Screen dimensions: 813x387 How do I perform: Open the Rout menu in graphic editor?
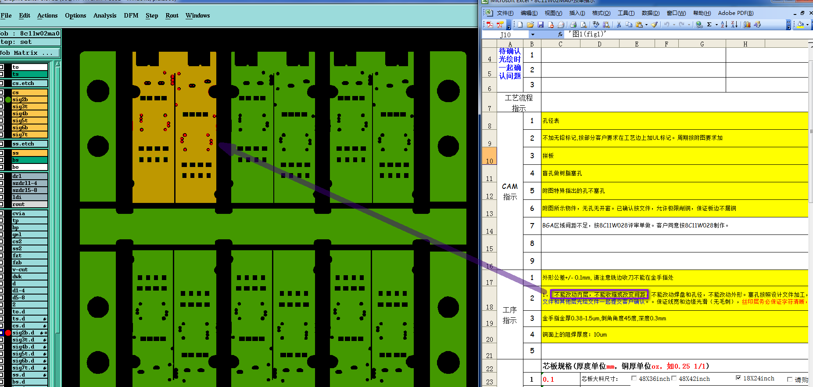(172, 15)
